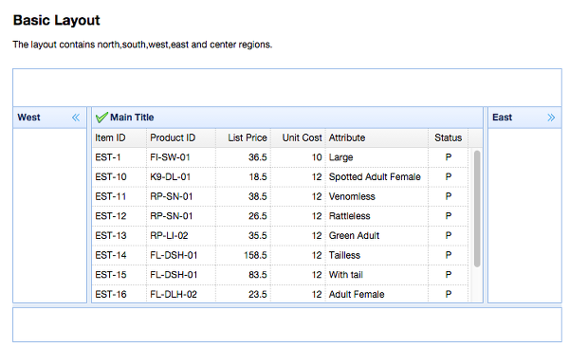Click the West panel title bar
This screenshot has height=347, width=569.
point(49,118)
